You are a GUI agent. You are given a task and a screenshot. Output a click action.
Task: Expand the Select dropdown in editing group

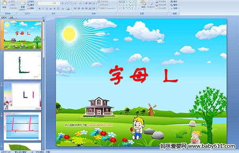[x=175, y=8]
